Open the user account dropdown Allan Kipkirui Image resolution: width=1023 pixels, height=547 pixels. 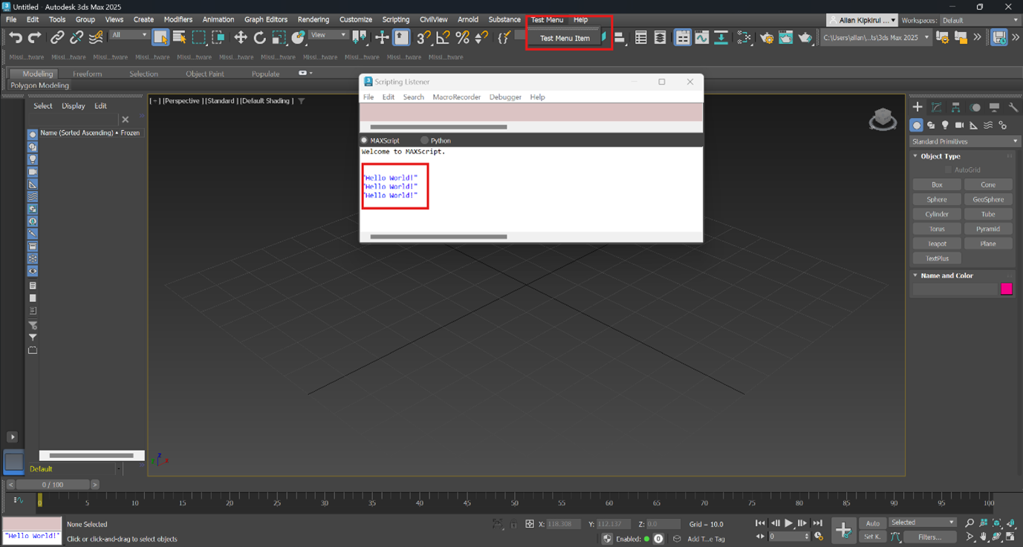pyautogui.click(x=862, y=20)
